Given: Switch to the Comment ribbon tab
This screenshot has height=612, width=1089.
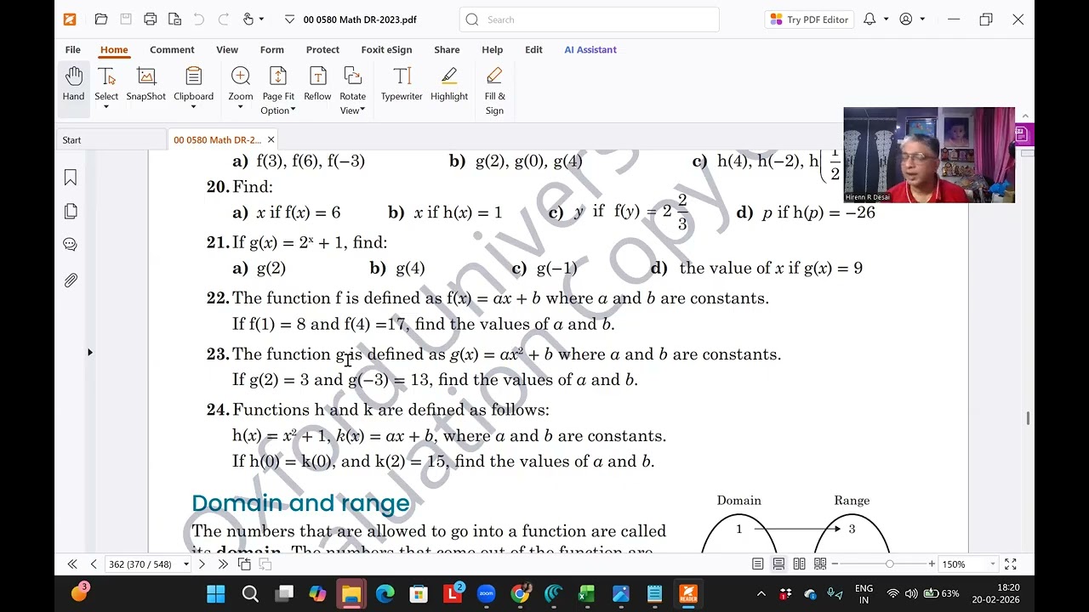Looking at the screenshot, I should click(172, 49).
